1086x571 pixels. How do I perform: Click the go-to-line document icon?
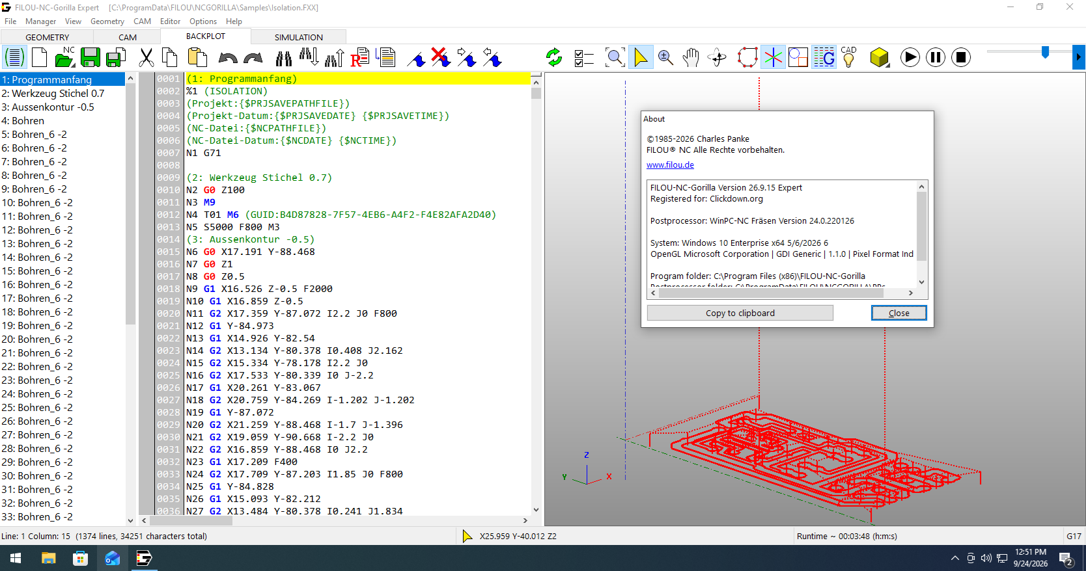386,58
